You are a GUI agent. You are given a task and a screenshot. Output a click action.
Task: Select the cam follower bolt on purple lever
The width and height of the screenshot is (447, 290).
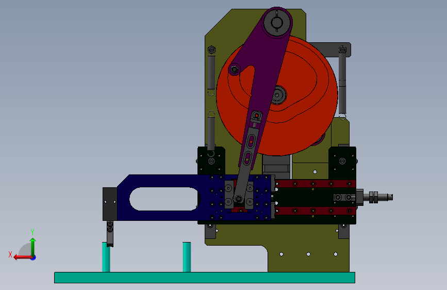235,69
